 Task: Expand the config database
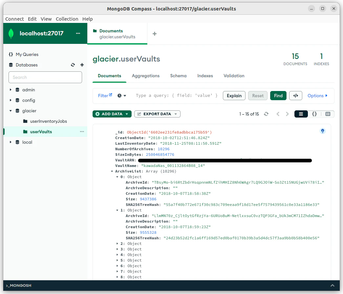tap(10, 100)
